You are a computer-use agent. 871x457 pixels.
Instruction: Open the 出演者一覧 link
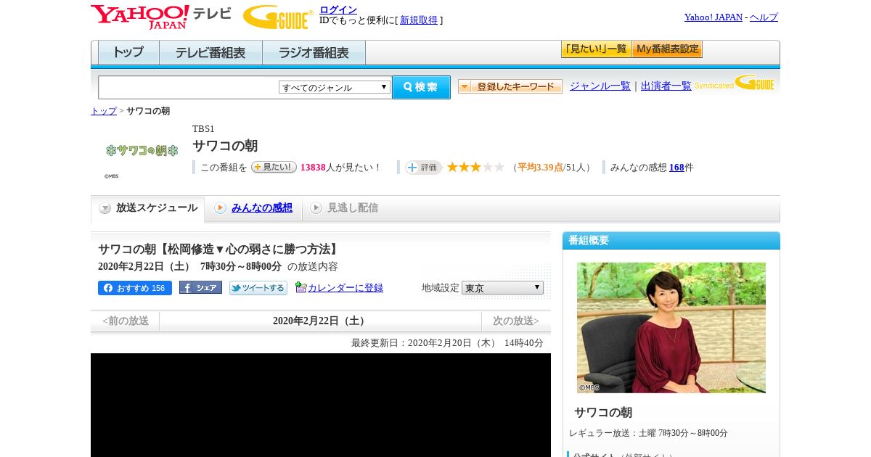coord(666,86)
